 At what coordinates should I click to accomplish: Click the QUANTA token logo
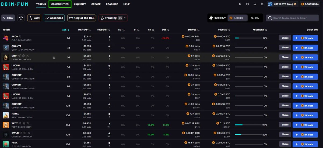tap(6, 48)
